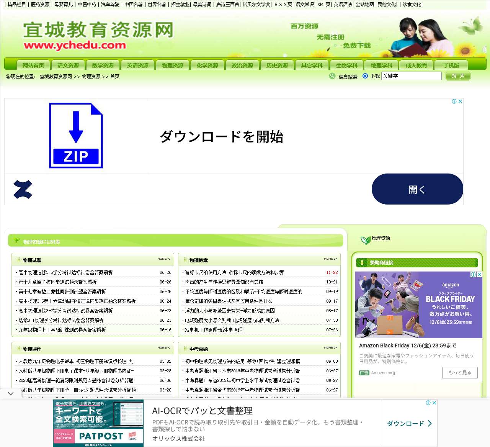This screenshot has width=490, height=447.
Task: Open the 医药资源 top link
Action: pyautogui.click(x=40, y=5)
